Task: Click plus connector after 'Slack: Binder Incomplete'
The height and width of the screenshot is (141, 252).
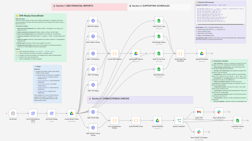Action: coord(209,132)
